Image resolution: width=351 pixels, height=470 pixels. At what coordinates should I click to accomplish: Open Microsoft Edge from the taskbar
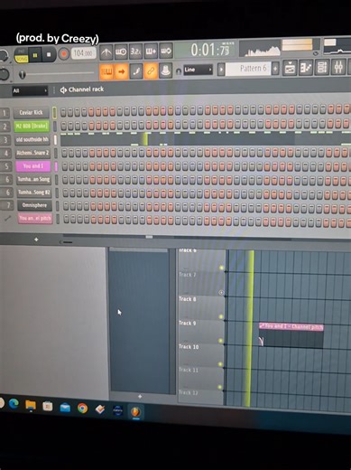pos(14,403)
